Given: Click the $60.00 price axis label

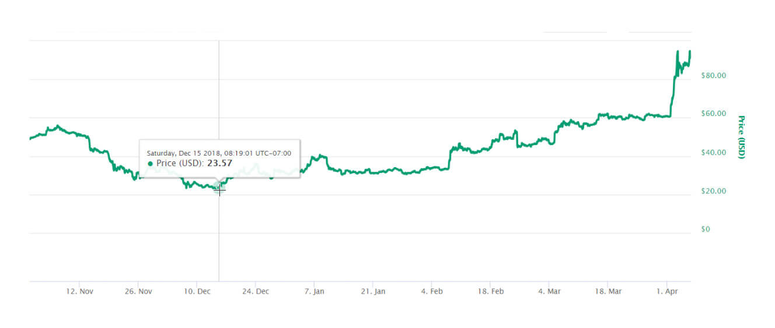Looking at the screenshot, I should [713, 114].
